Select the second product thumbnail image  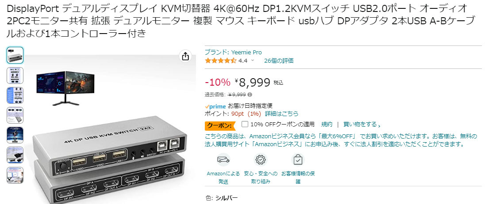pos(15,76)
